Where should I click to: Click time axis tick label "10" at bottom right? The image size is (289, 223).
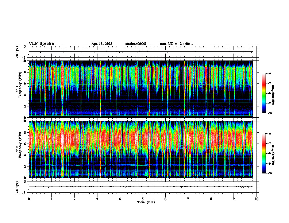click(257, 199)
